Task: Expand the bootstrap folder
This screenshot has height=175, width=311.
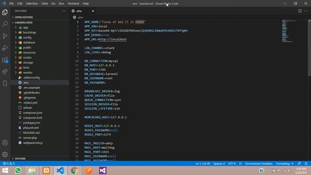Action: pos(40,33)
